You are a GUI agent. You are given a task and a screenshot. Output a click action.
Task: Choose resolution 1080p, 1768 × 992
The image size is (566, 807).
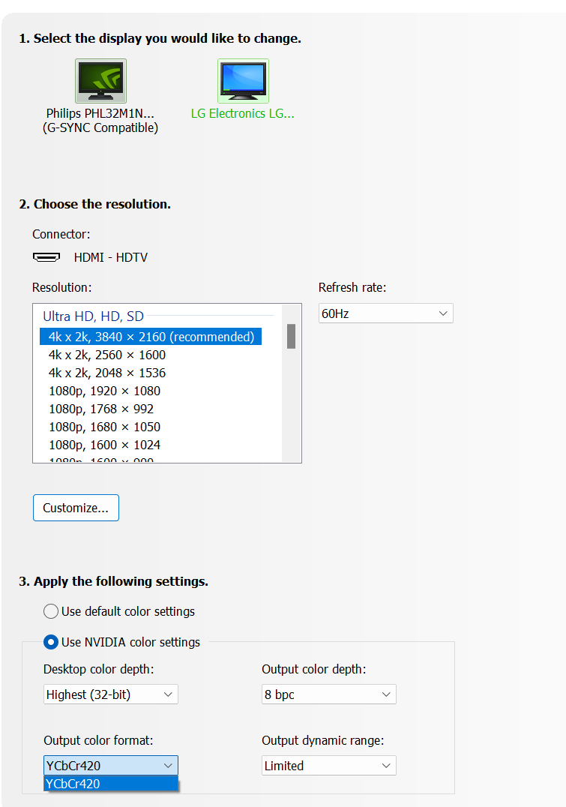point(101,409)
